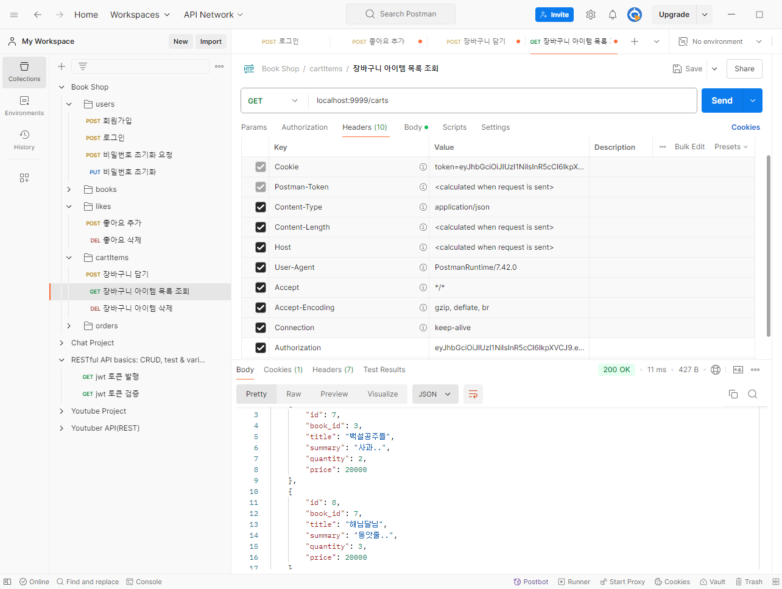Open the configure workspace sidebar icon

click(24, 178)
